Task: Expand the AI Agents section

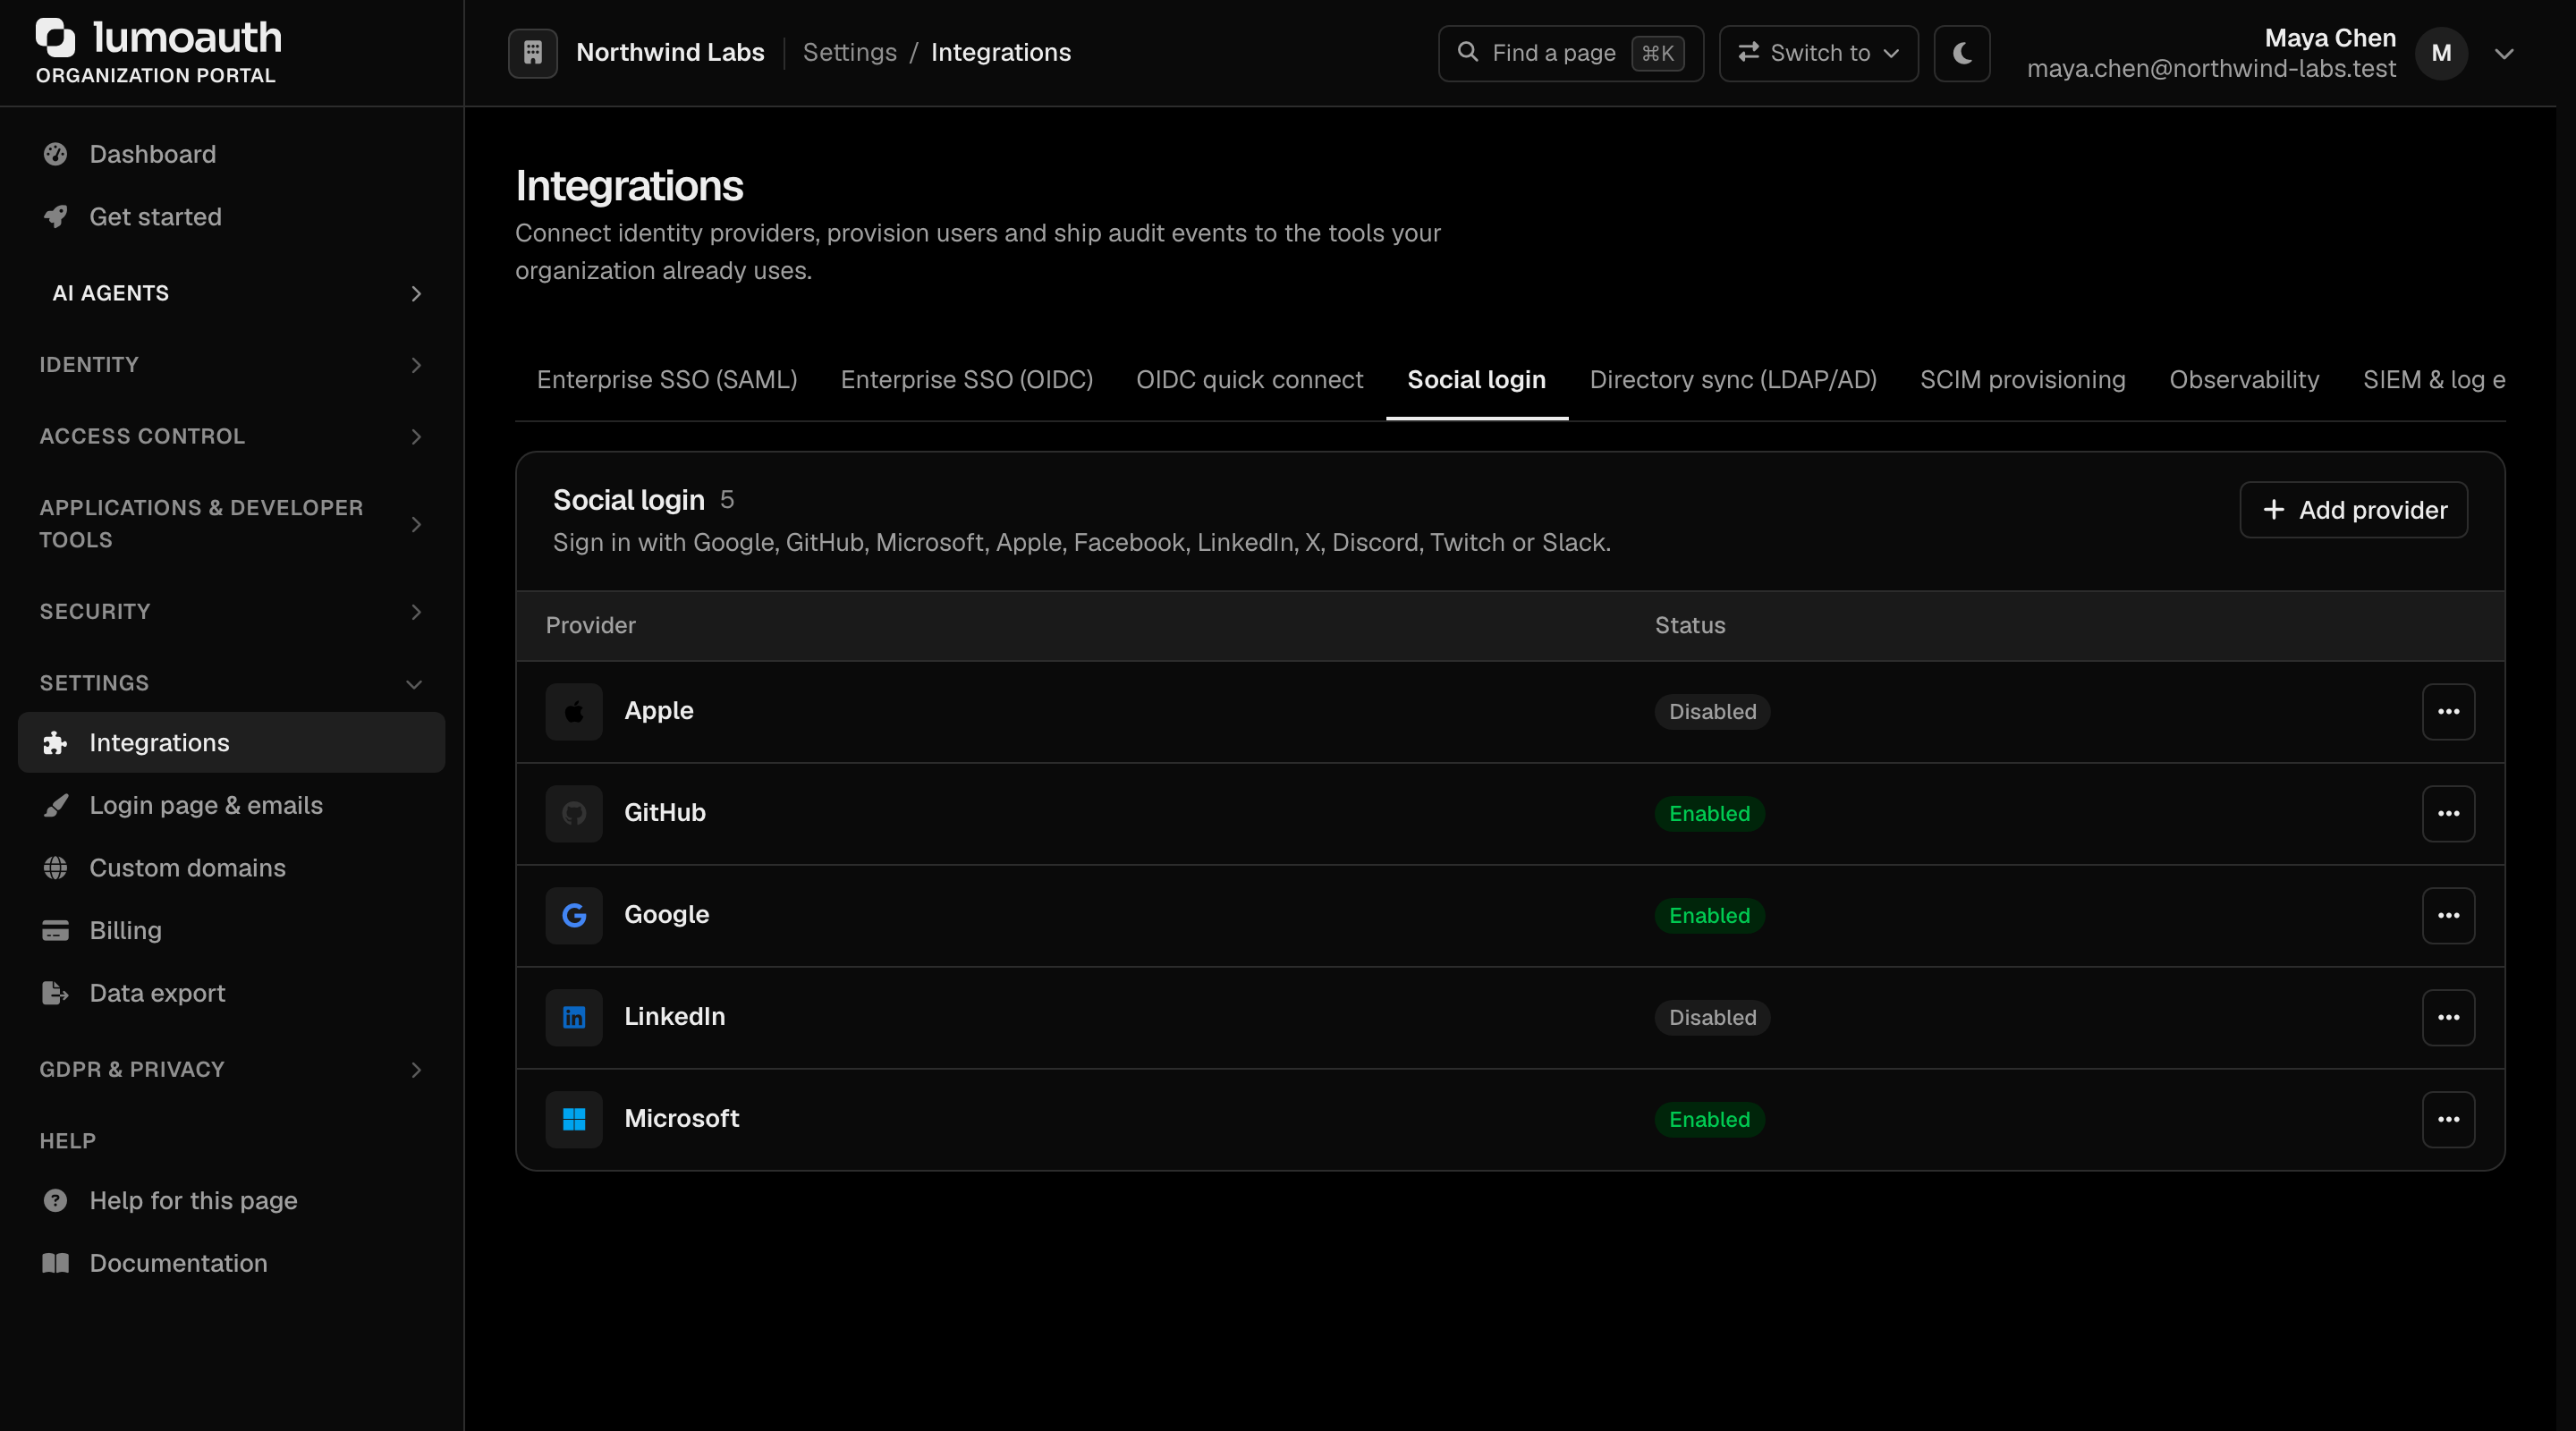Action: [x=232, y=293]
